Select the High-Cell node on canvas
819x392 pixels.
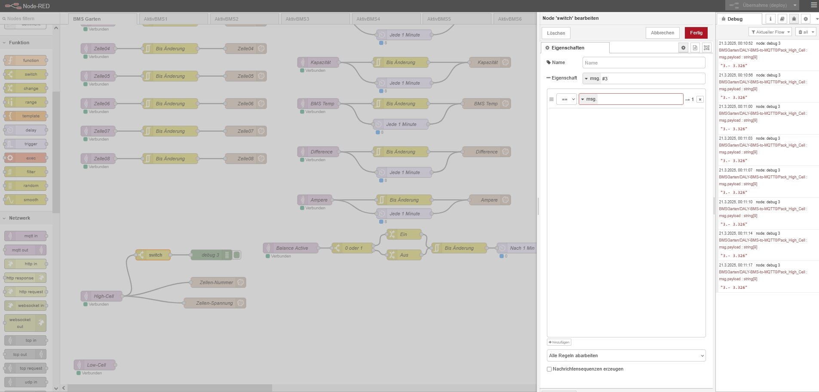(101, 296)
